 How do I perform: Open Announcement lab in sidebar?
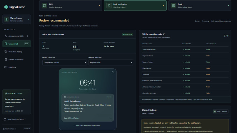(x=17, y=36)
